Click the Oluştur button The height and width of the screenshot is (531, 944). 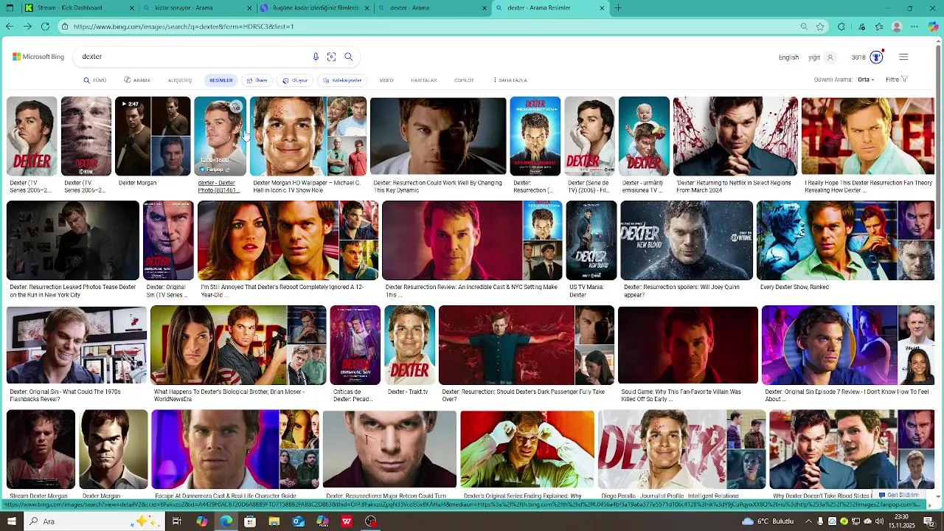click(295, 80)
